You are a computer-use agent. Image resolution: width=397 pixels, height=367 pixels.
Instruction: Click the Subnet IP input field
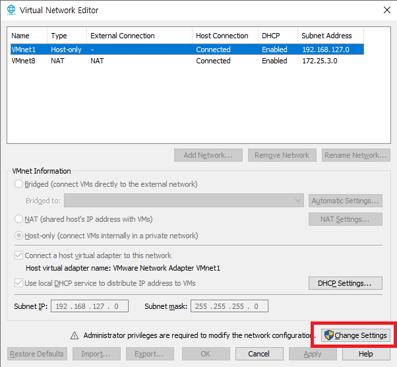point(90,306)
